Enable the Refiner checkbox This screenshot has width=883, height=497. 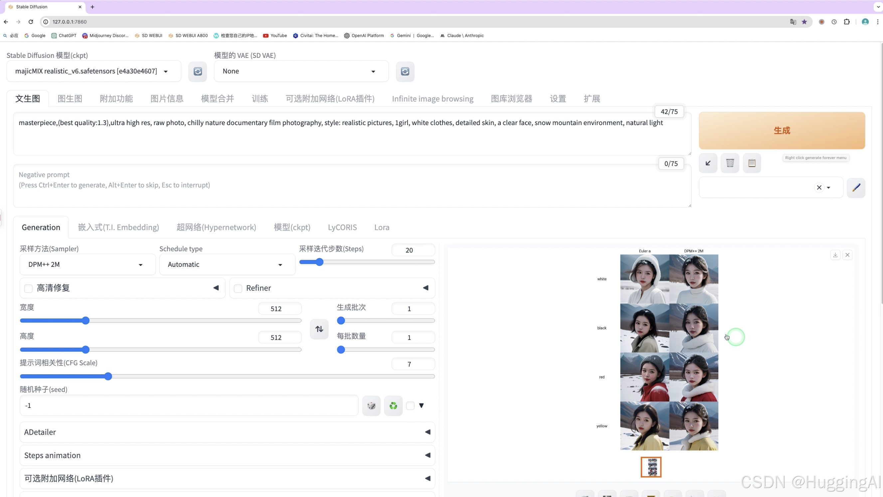click(238, 289)
